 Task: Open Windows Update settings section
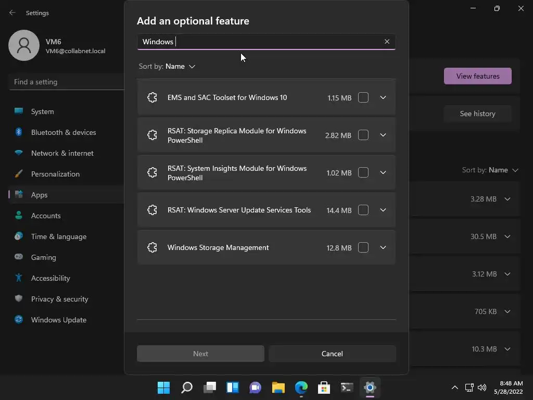click(x=58, y=320)
